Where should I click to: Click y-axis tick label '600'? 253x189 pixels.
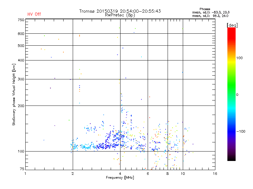pos(21,34)
